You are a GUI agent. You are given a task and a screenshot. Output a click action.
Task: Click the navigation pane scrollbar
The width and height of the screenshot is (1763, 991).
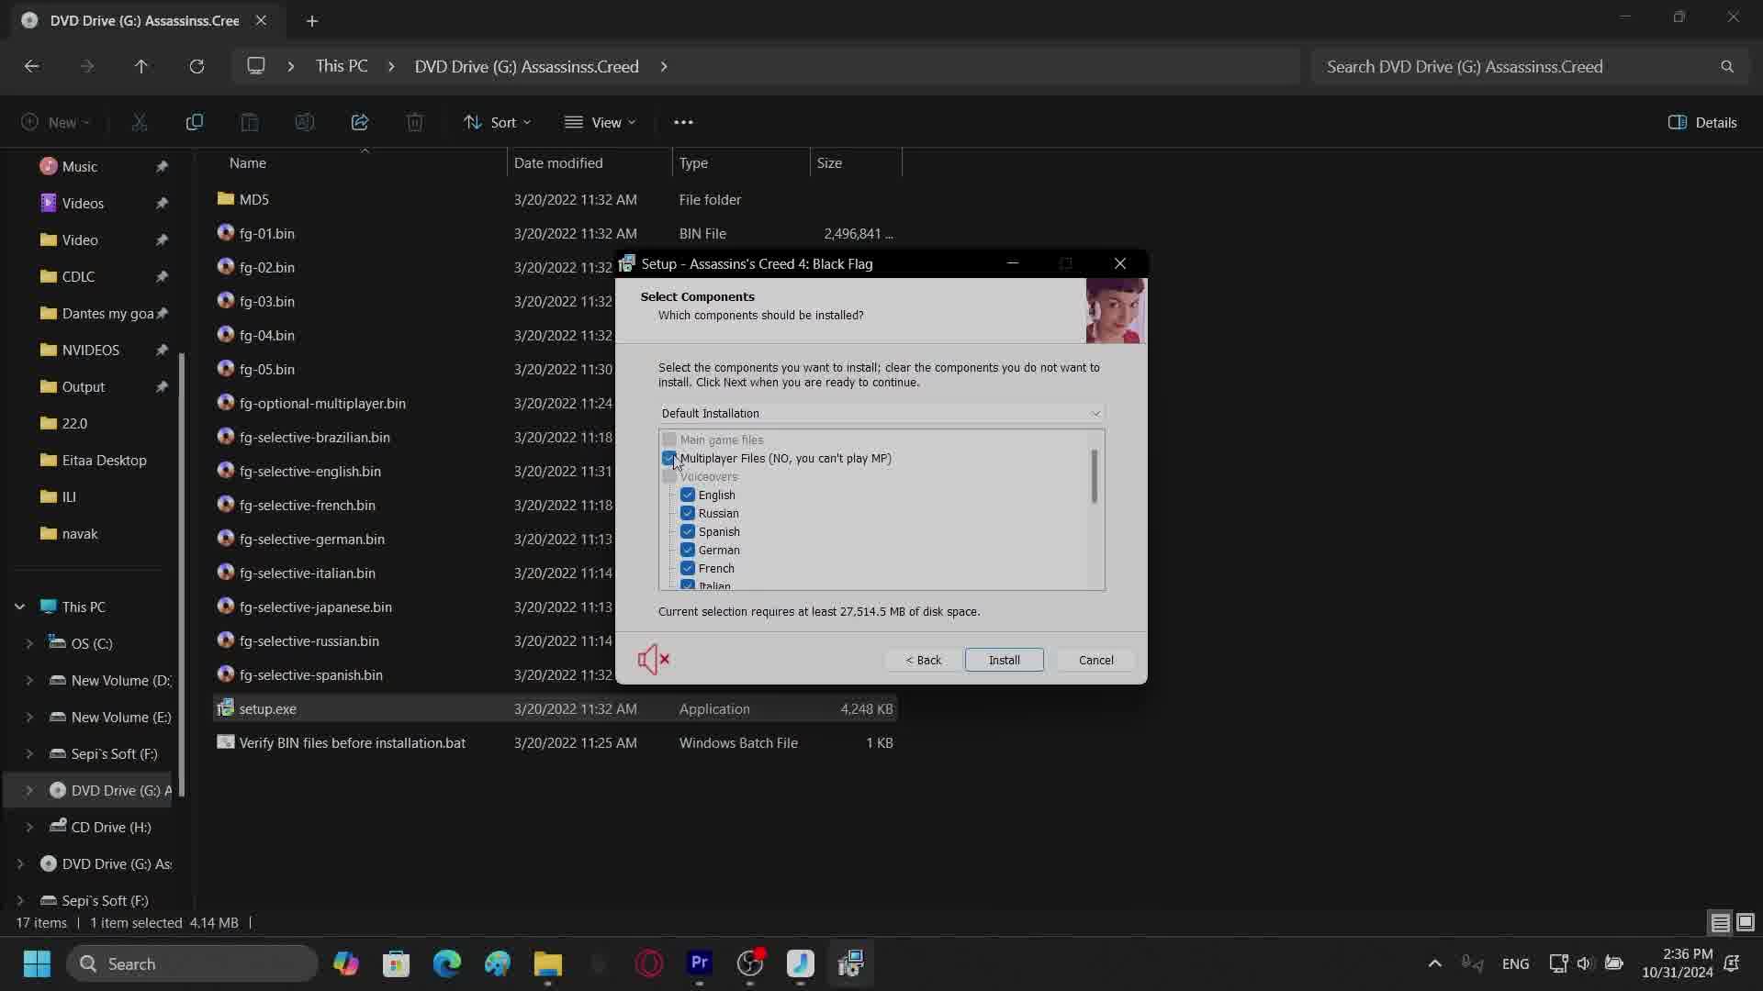pyautogui.click(x=182, y=574)
